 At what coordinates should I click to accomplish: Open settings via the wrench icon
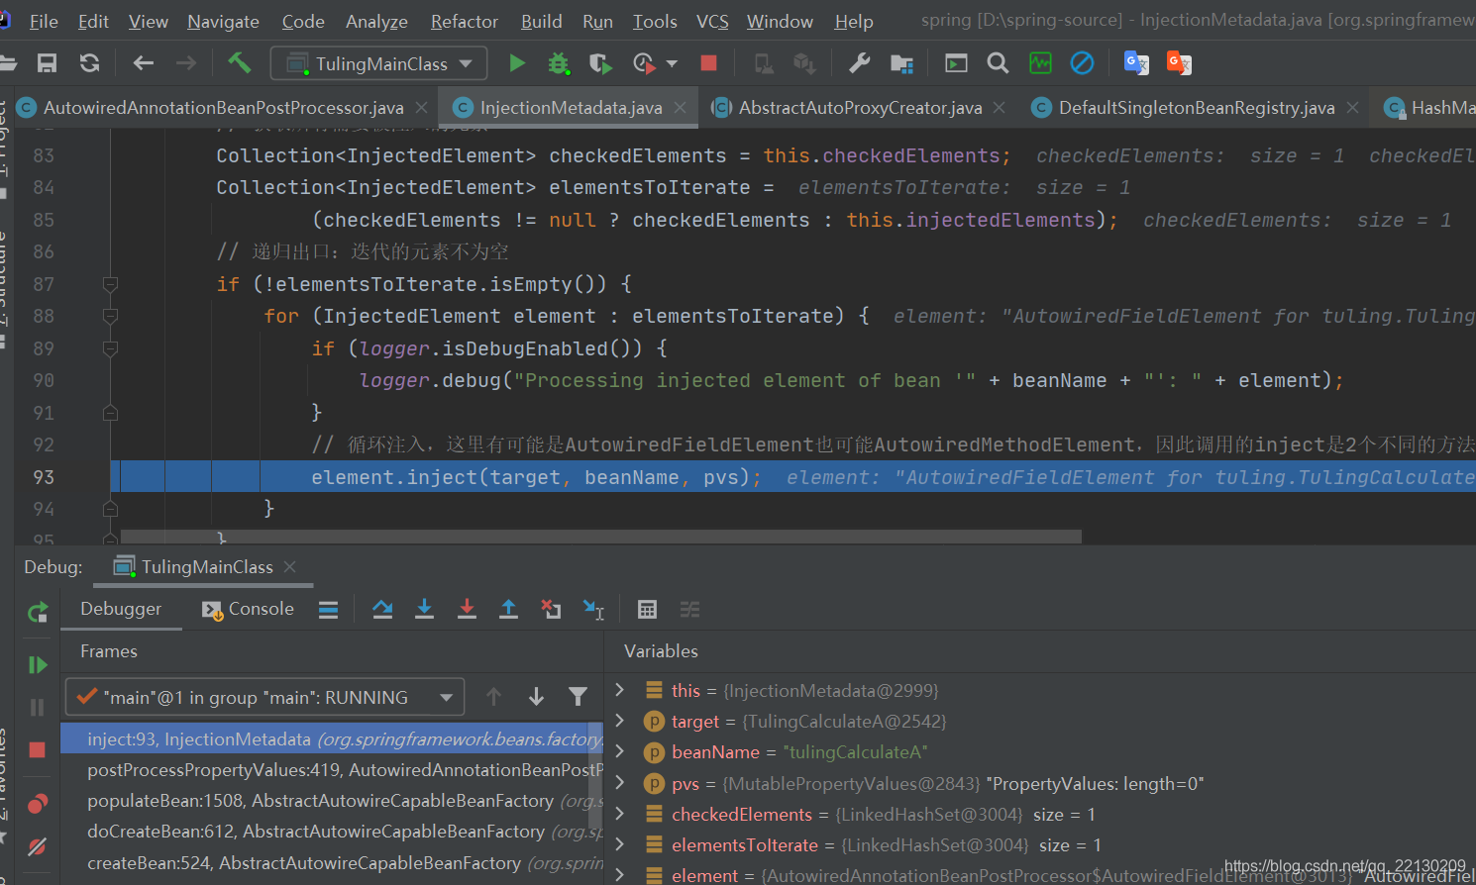pos(859,63)
